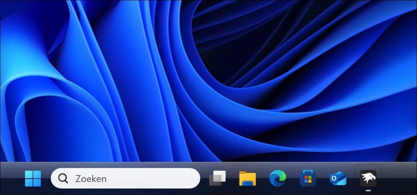Click the magnifying glass search icon

point(63,178)
